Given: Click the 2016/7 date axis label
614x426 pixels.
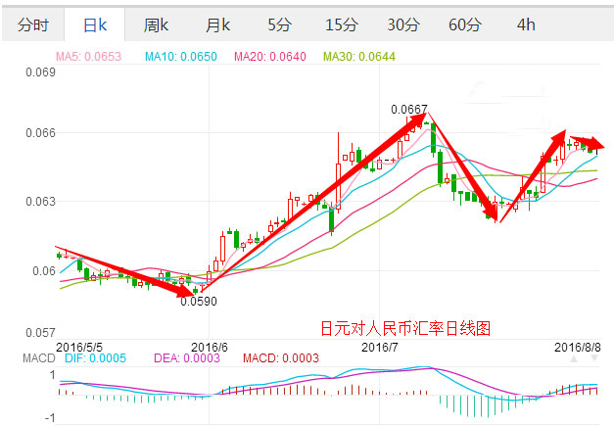Looking at the screenshot, I should (x=379, y=347).
